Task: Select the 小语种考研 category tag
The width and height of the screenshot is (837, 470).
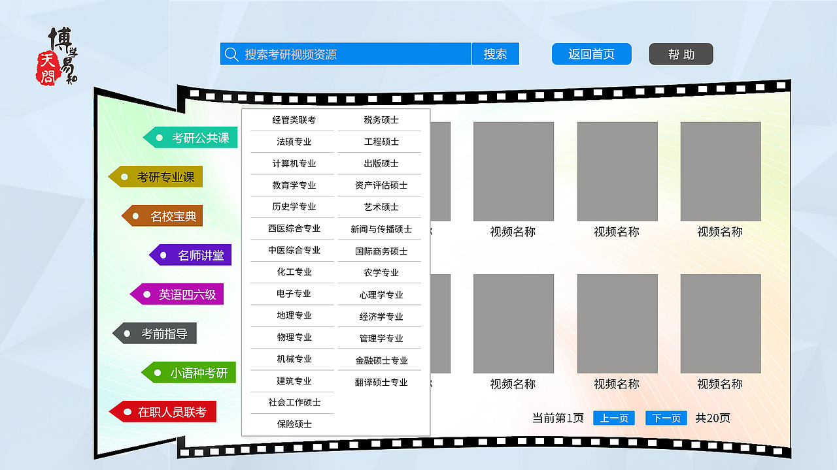Action: click(188, 373)
